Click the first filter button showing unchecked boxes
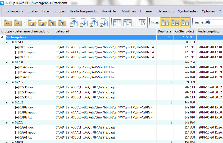Screen dimensions: 223x143 [x=165, y=23]
